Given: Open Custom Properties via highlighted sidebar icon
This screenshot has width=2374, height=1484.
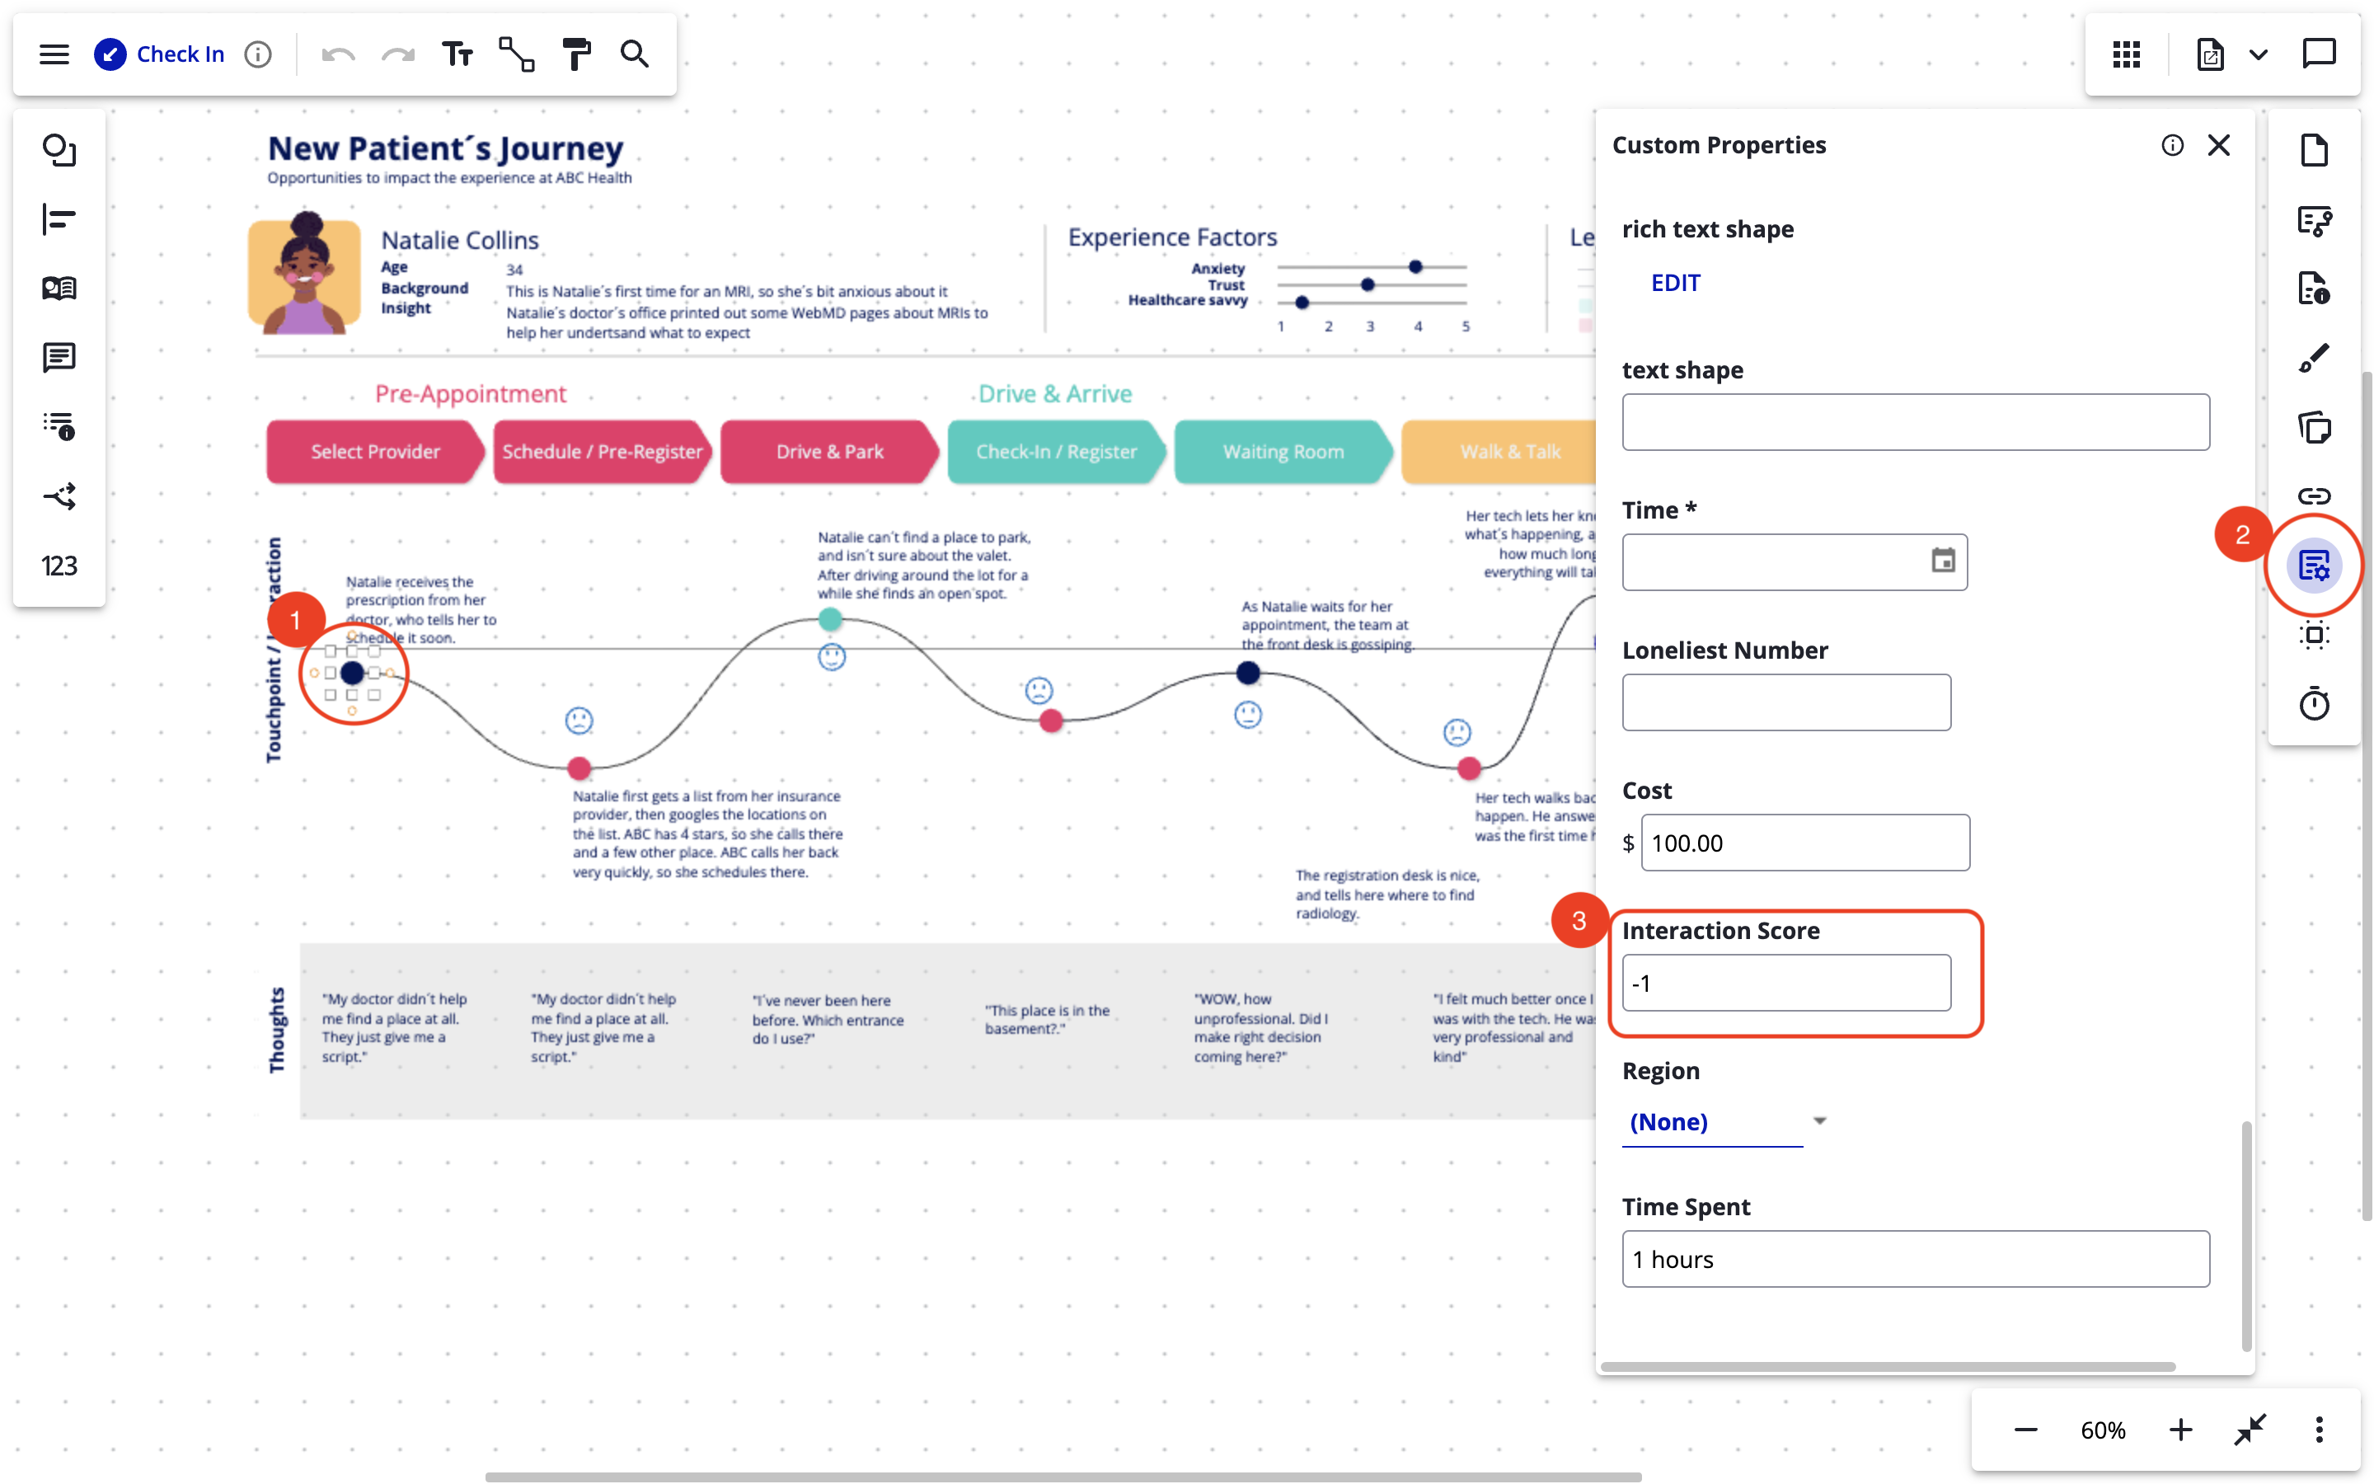Looking at the screenshot, I should click(x=2315, y=566).
